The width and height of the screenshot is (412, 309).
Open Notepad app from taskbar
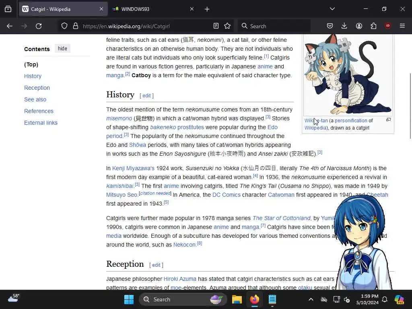point(272,299)
